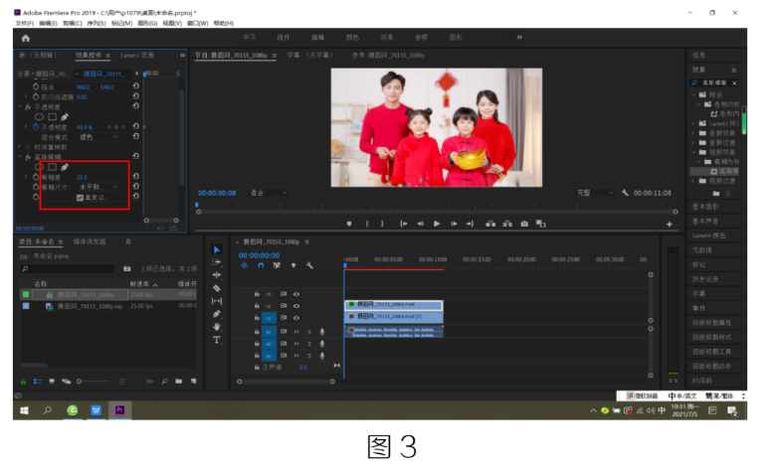Expand the Time Remapping effect
This screenshot has width=772, height=473.
20,147
